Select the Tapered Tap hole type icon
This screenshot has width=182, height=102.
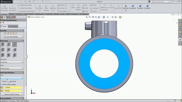[9, 50]
